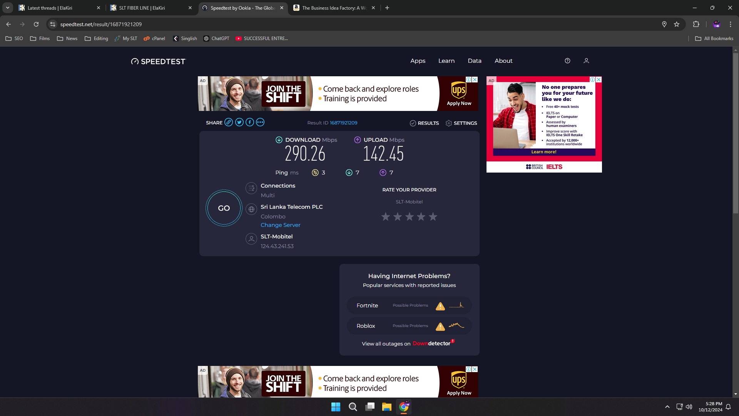This screenshot has width=739, height=416.
Task: Share result on Facebook icon
Action: point(250,122)
